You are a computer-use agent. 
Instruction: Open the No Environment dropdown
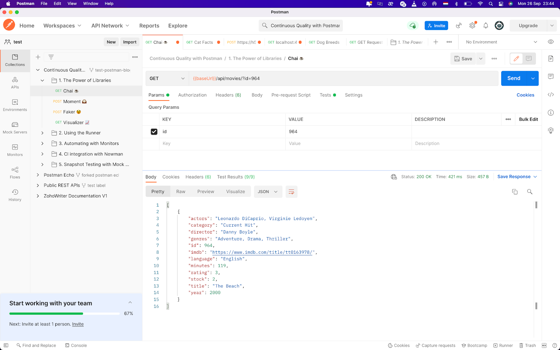(501, 42)
